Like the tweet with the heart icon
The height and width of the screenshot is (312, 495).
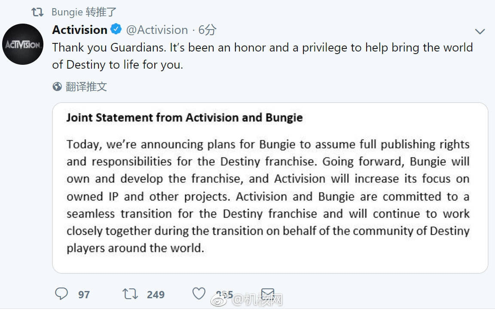point(199,294)
